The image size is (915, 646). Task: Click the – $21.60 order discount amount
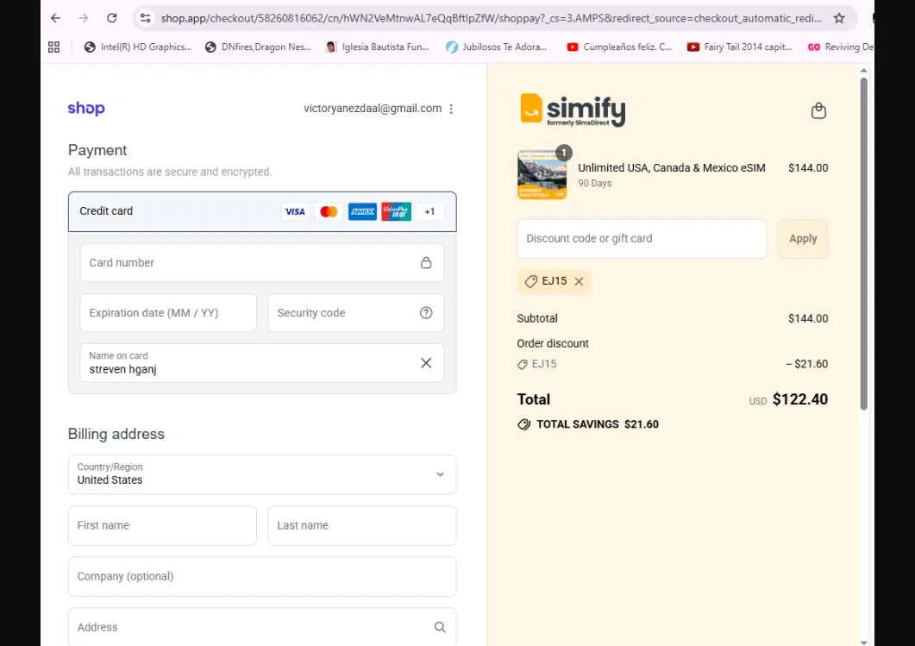tap(807, 364)
